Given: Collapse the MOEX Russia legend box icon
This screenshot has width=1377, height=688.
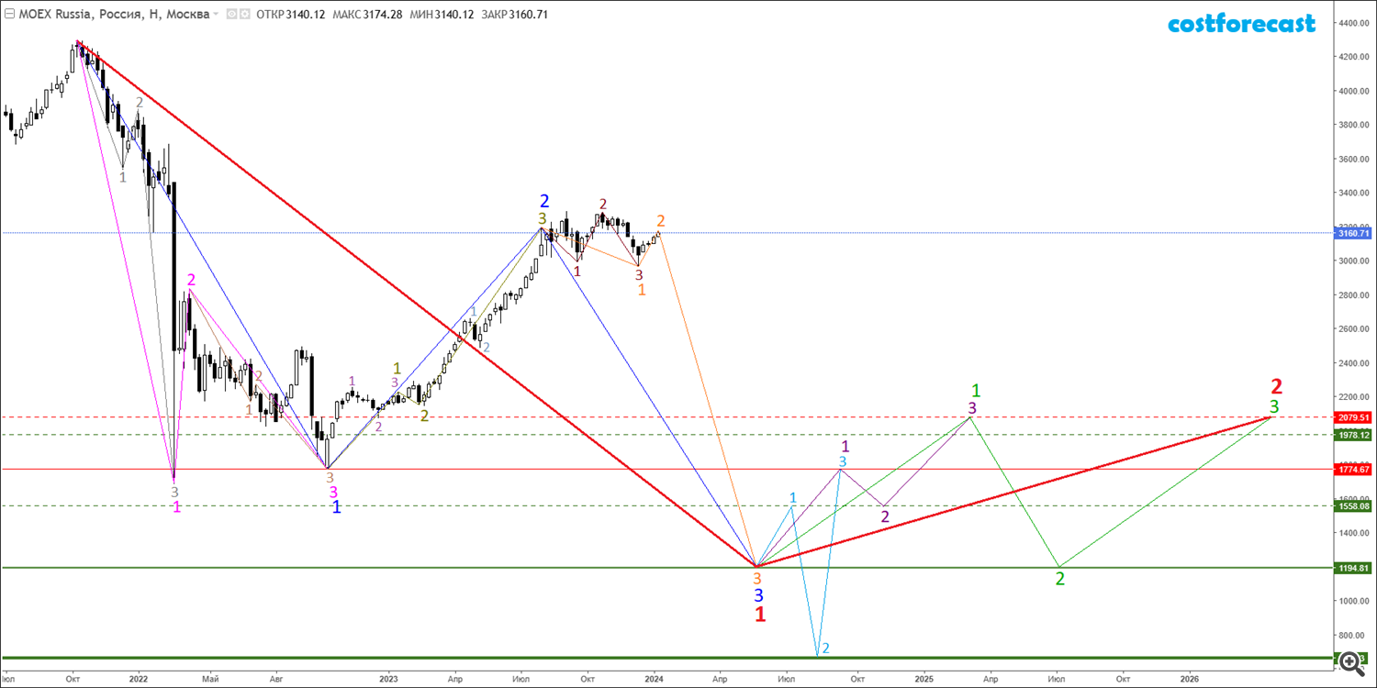Looking at the screenshot, I should point(9,14).
